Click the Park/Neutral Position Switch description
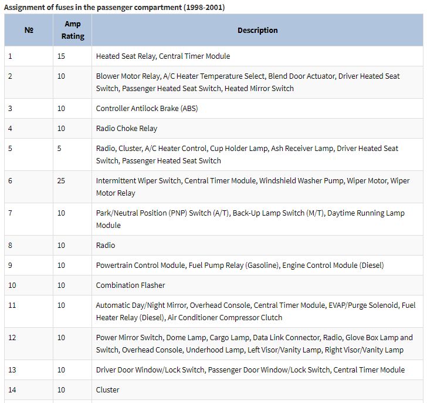Image resolution: width=427 pixels, height=403 pixels. (250, 219)
